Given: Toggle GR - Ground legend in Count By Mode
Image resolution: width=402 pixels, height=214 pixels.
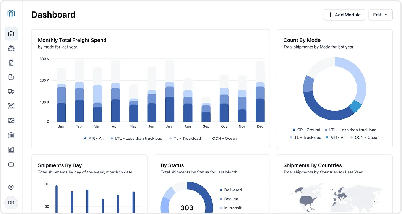Looking at the screenshot, I should 306,130.
